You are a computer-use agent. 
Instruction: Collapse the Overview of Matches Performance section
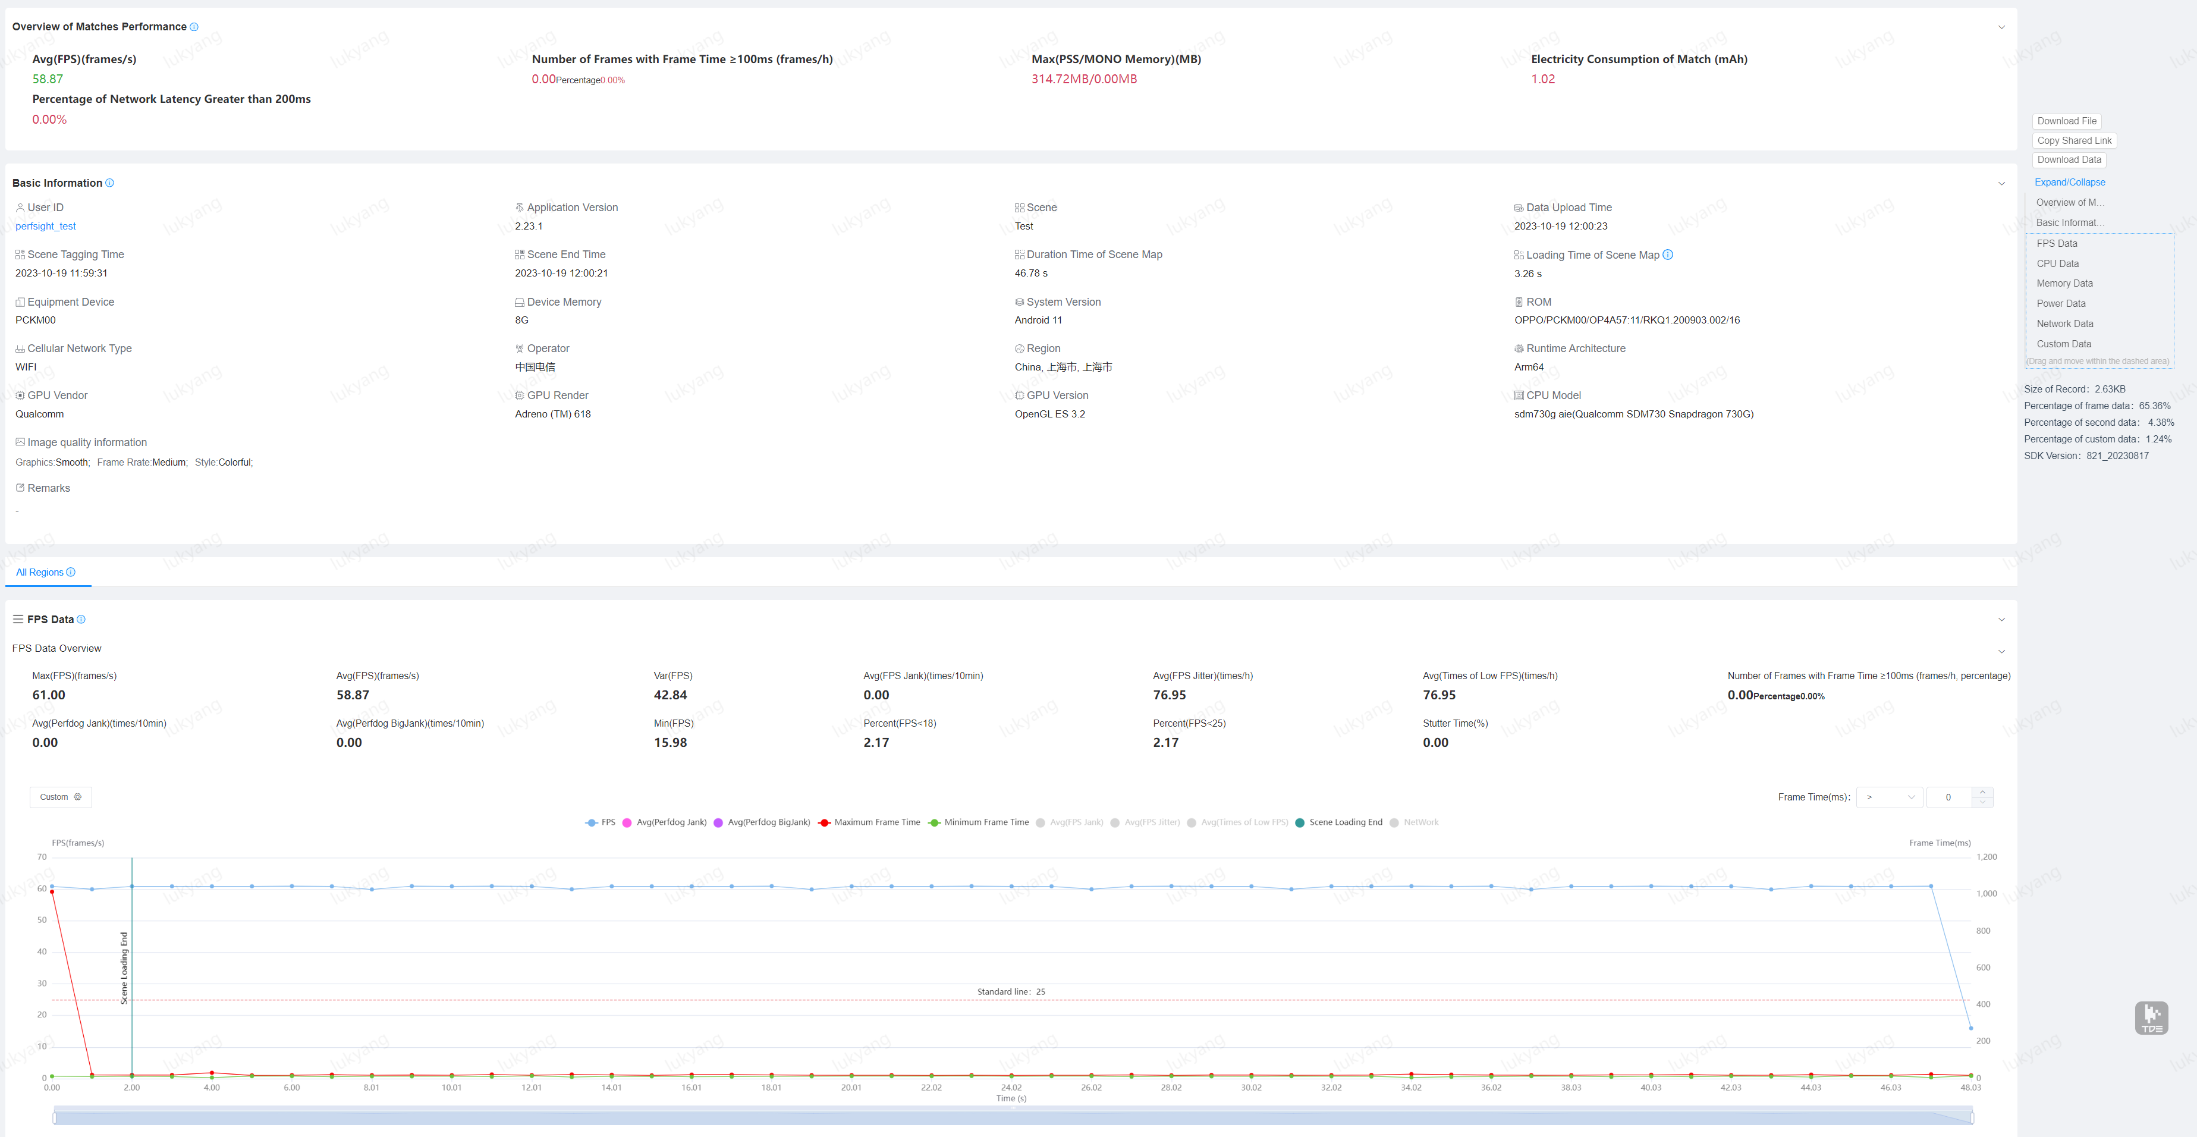(x=2001, y=27)
